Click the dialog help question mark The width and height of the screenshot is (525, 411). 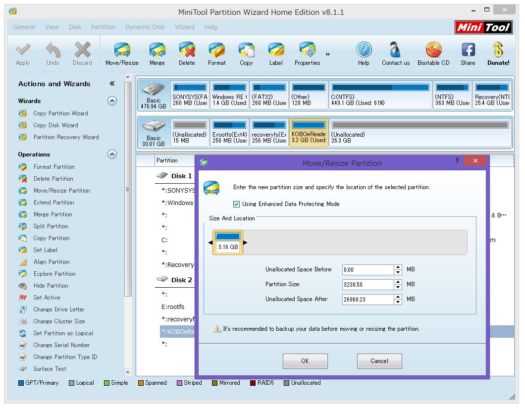click(457, 160)
